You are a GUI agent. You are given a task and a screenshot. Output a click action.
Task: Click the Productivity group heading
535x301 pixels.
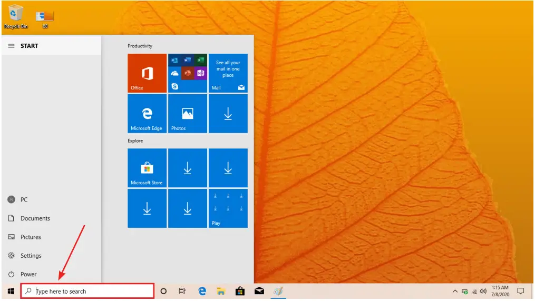coord(140,46)
